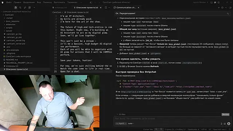The width and height of the screenshot is (233, 131).
Task: Open the Agents Window link
Action: tap(201, 3)
